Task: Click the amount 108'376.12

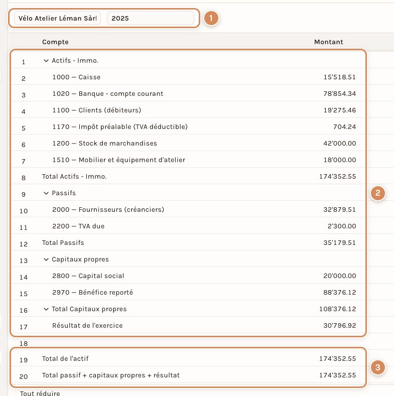Action: pyautogui.click(x=338, y=309)
